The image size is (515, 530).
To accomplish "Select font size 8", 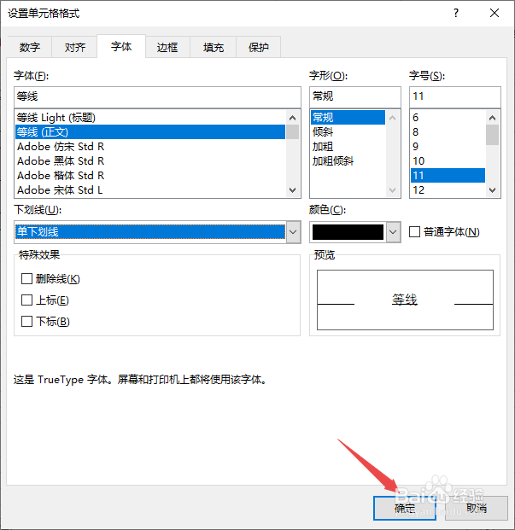I will pyautogui.click(x=448, y=131).
